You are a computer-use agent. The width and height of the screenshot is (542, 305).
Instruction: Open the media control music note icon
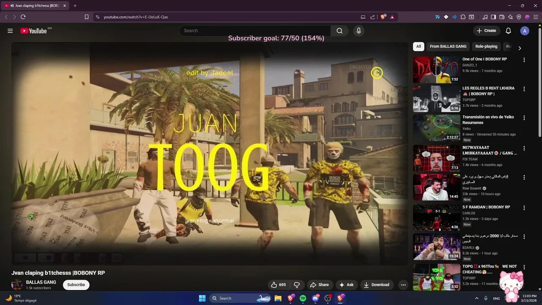[485, 17]
